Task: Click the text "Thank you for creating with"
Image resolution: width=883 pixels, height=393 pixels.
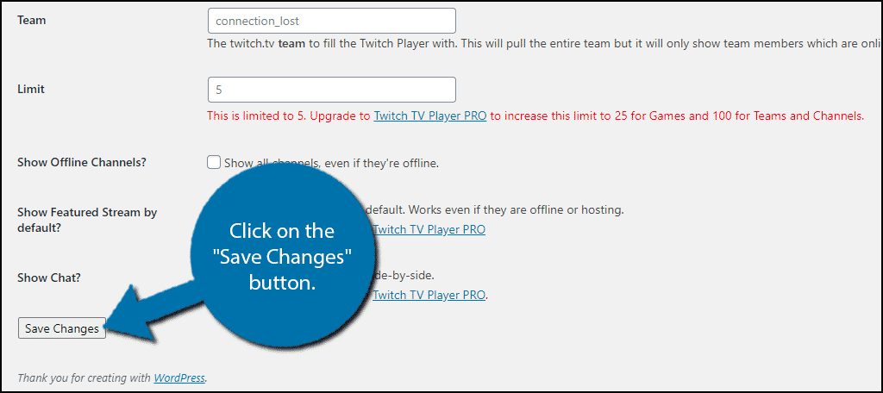Action: 85,377
